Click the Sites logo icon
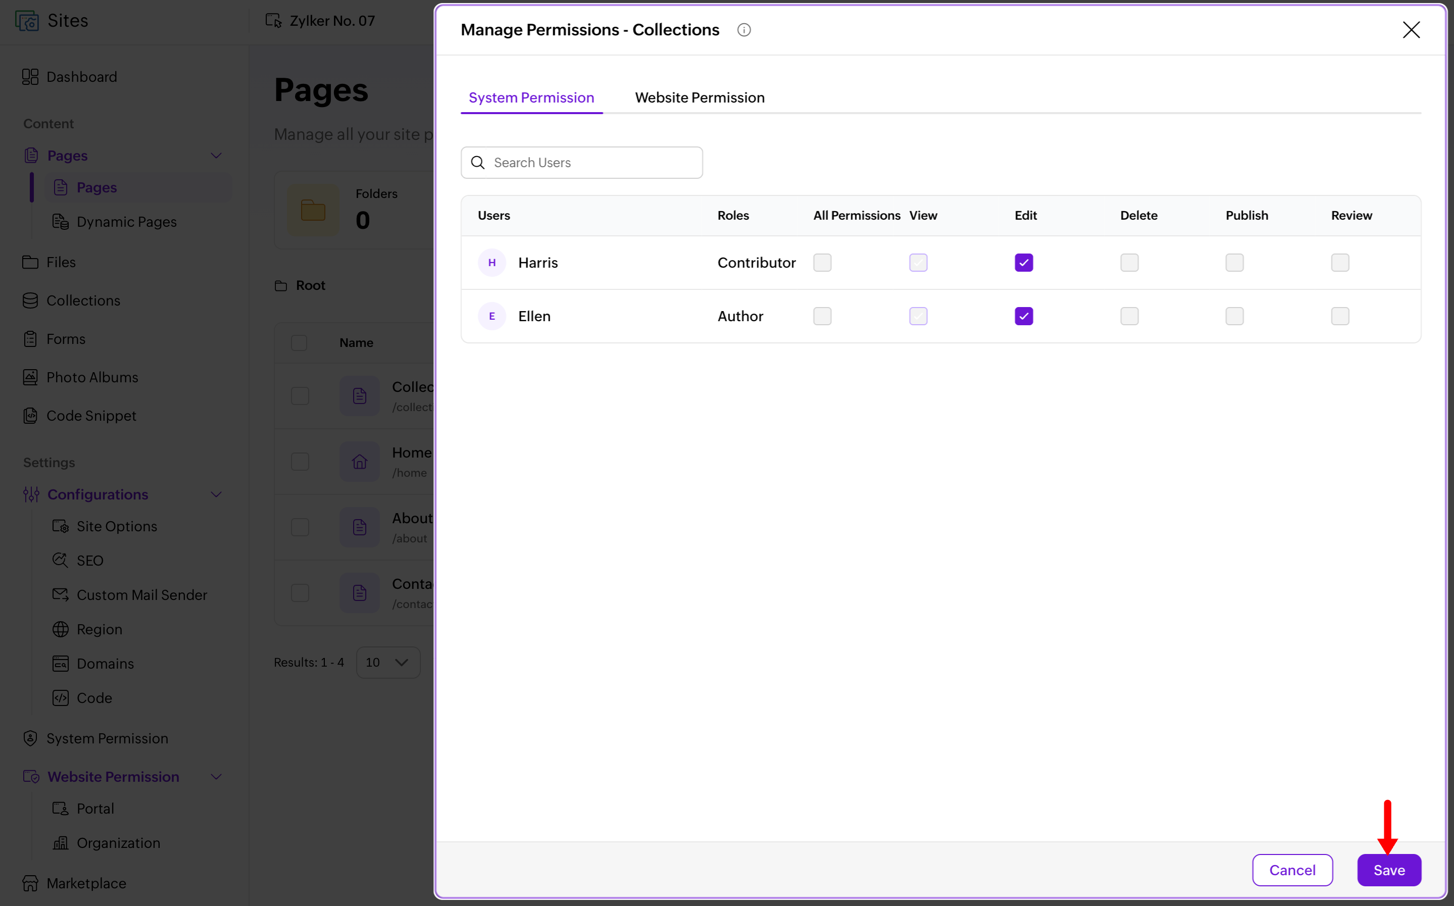This screenshot has height=906, width=1454. (x=27, y=20)
